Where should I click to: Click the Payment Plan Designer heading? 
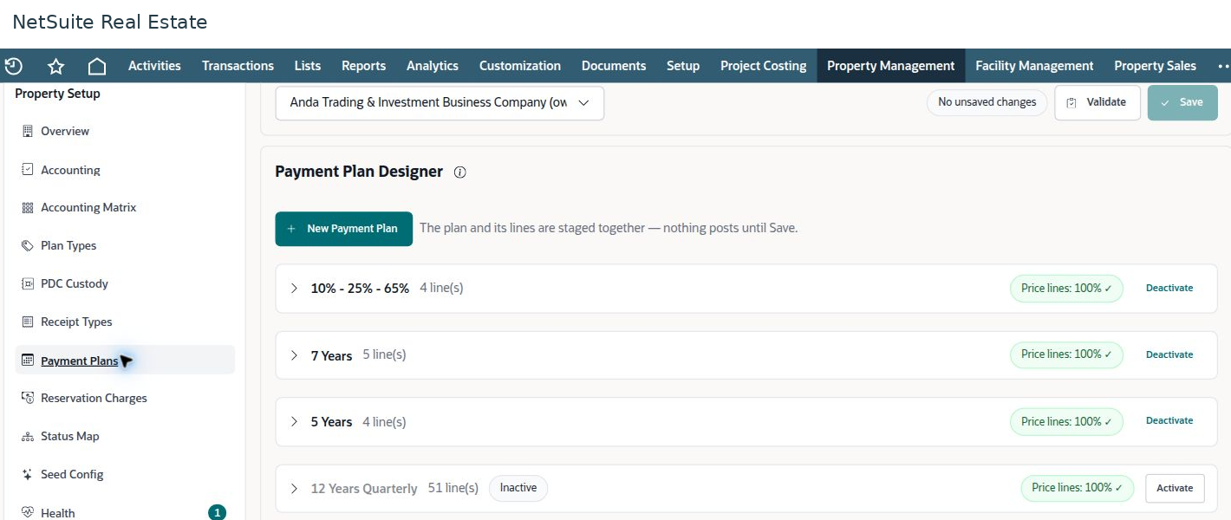359,172
